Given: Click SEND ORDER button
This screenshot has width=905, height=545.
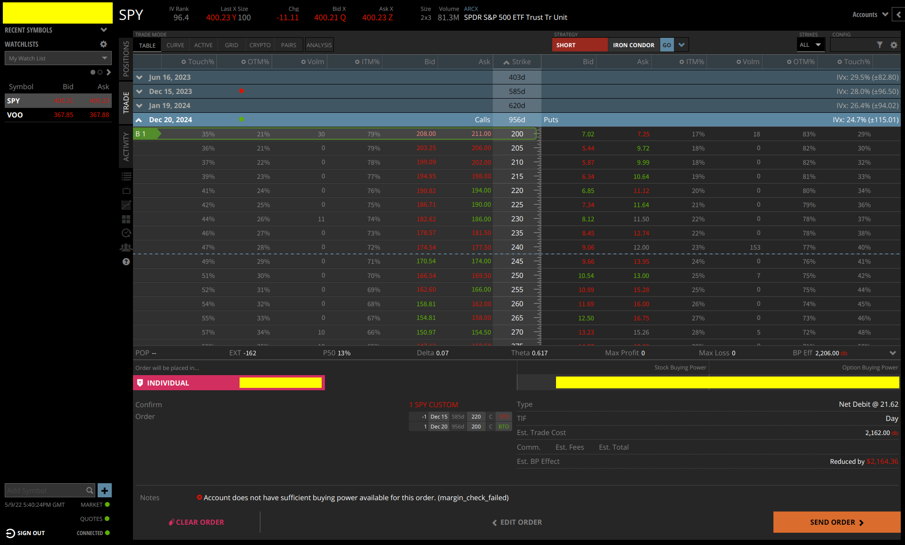Looking at the screenshot, I should (837, 522).
